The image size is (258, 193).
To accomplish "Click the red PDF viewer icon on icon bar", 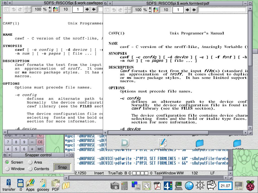I will point(157,186).
